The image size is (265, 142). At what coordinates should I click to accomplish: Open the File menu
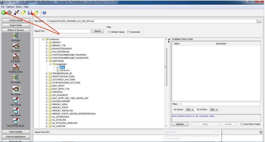click(3, 7)
